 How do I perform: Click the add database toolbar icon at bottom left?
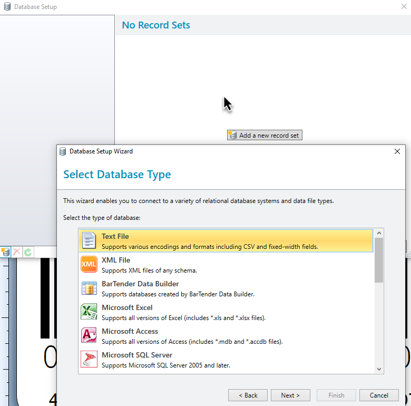click(5, 252)
